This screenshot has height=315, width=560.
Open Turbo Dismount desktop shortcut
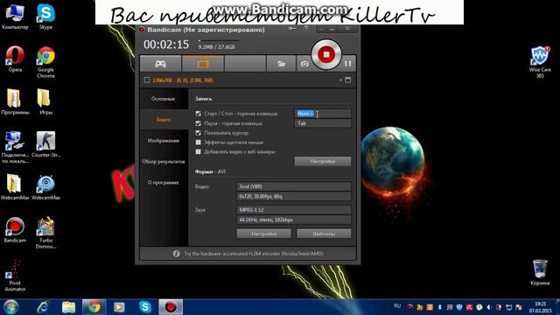point(45,233)
